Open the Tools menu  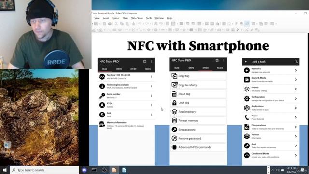click(x=149, y=18)
